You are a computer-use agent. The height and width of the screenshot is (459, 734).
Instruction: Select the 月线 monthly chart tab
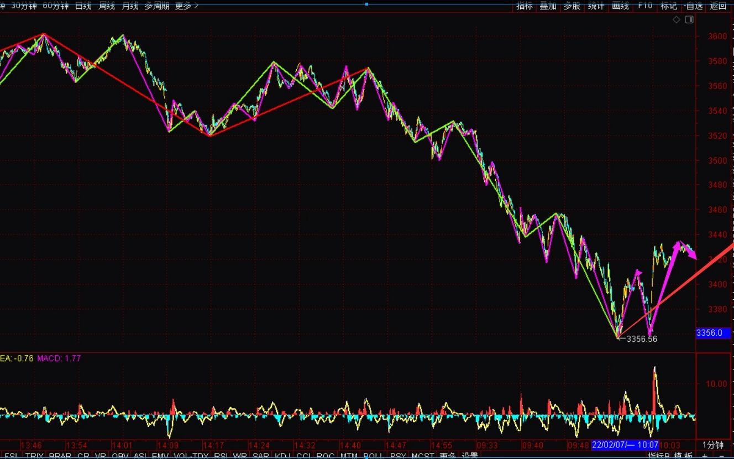[x=130, y=6]
